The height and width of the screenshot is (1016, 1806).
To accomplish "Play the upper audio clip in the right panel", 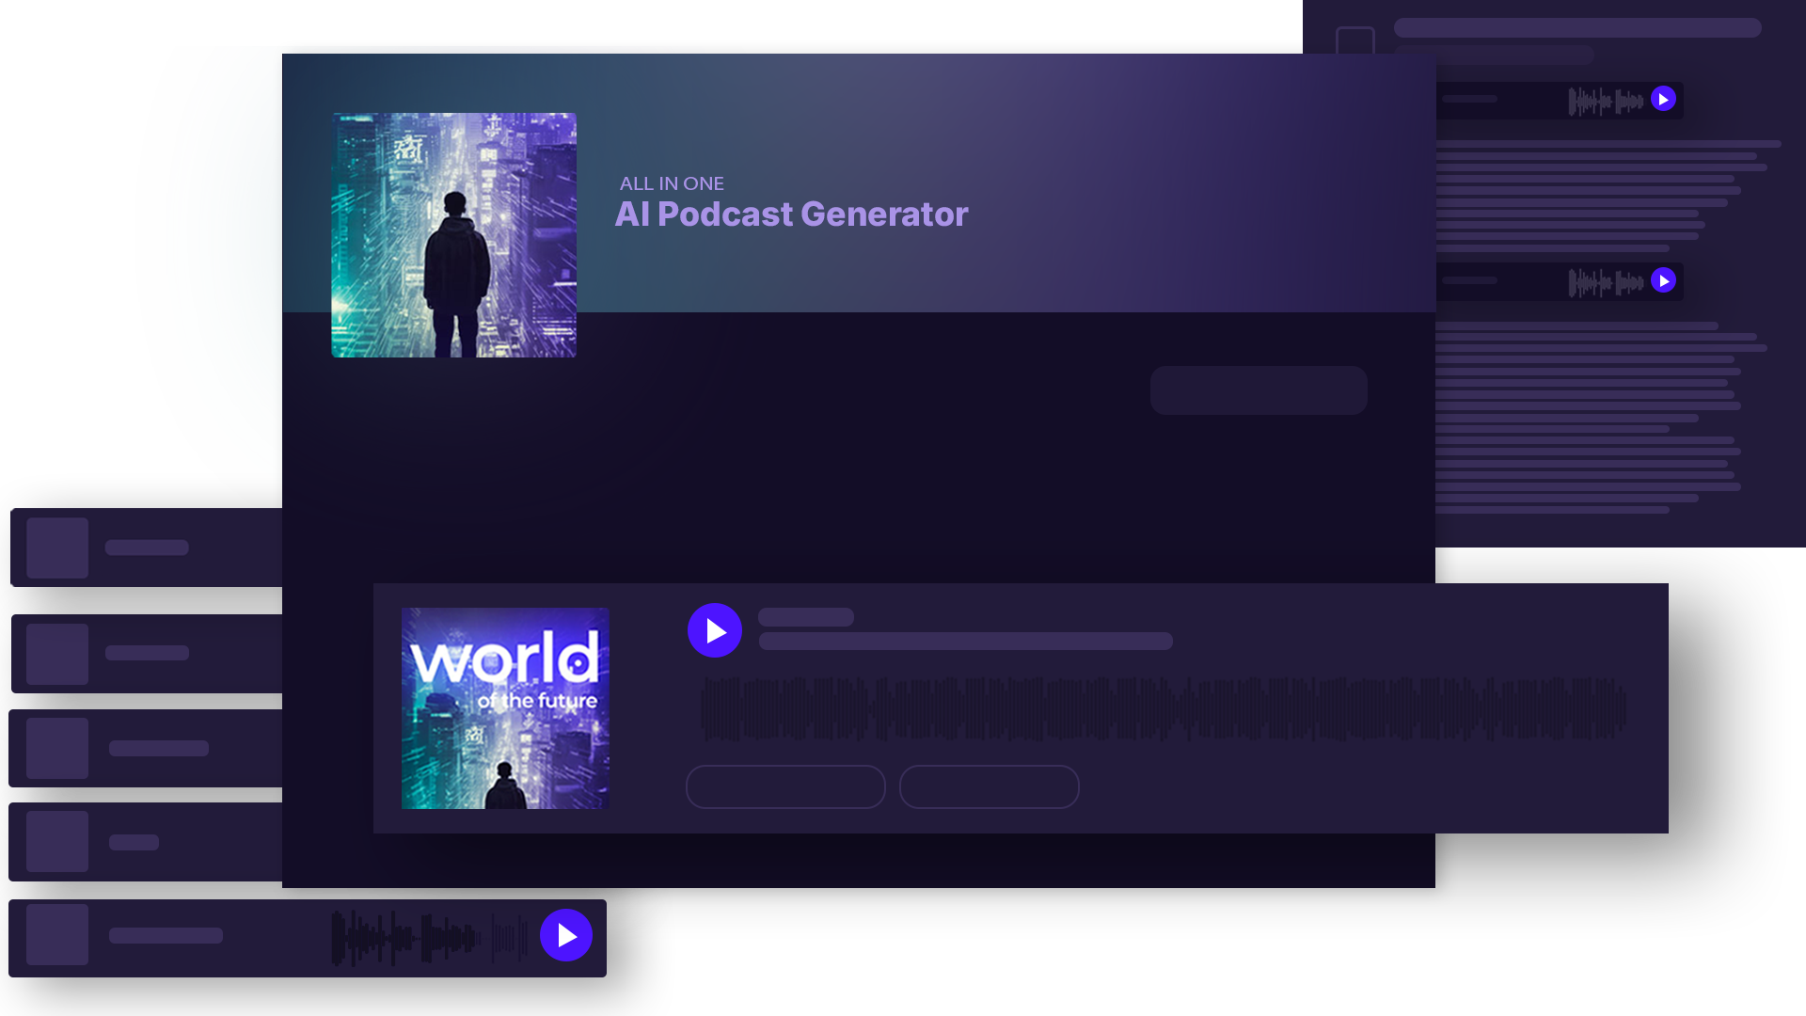I will pyautogui.click(x=1663, y=99).
